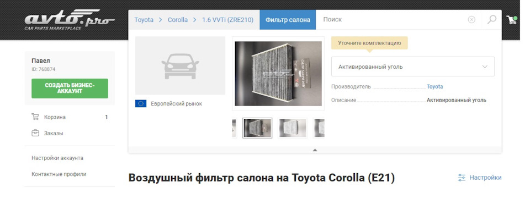Select Toyota in the breadcrumb

pyautogui.click(x=144, y=20)
